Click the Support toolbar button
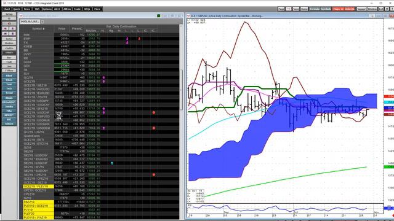The width and height of the screenshot is (394, 221). click(361, 9)
